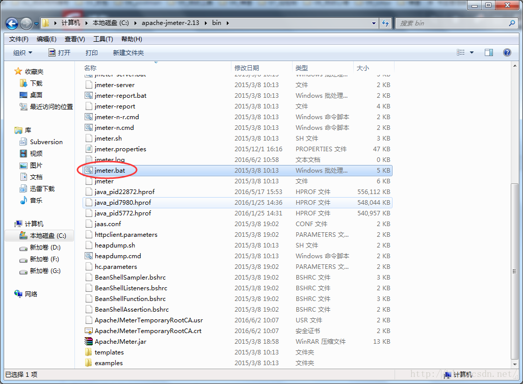The height and width of the screenshot is (384, 523).
Task: Open the 编辑(E) menu
Action: (x=46, y=39)
